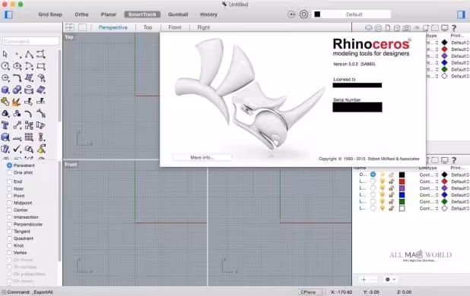Choose the Rectangle tool icon

coord(41,66)
